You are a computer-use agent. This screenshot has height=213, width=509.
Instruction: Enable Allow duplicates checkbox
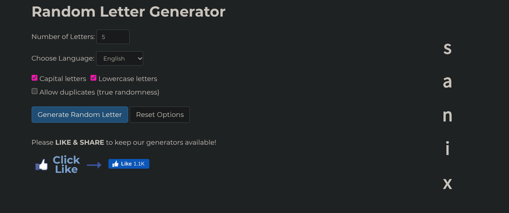(34, 92)
